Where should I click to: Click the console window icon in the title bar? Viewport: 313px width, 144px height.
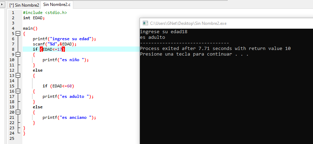145,23
